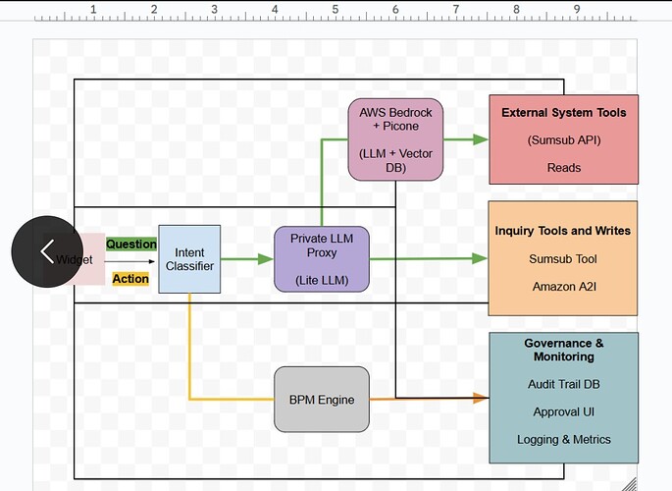This screenshot has width=672, height=491.
Task: Click the Inquiry Tools and Writes box
Action: [563, 258]
